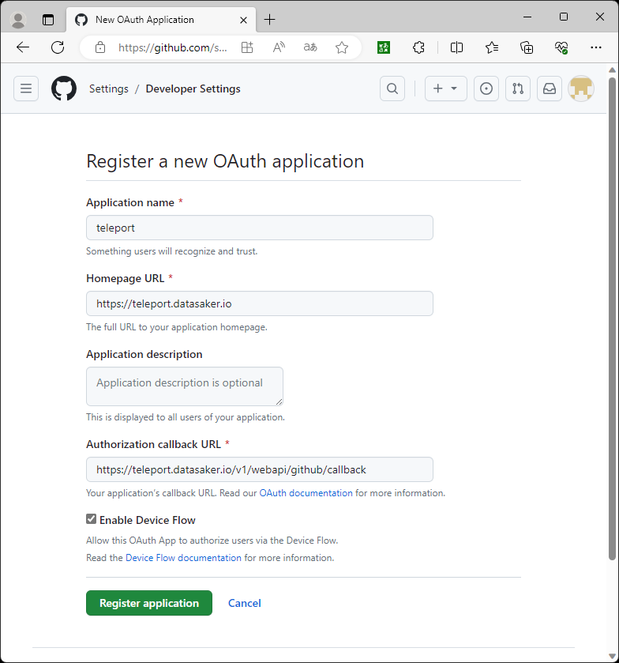Screen dimensions: 619x663
Task: Open the OAuth documentation link
Action: click(x=306, y=493)
